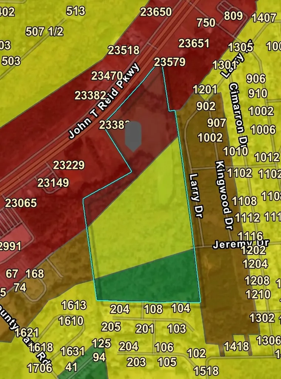Screen dimensions: 281x379
Task: Select address label 507 1/2
Action: [x=44, y=31]
